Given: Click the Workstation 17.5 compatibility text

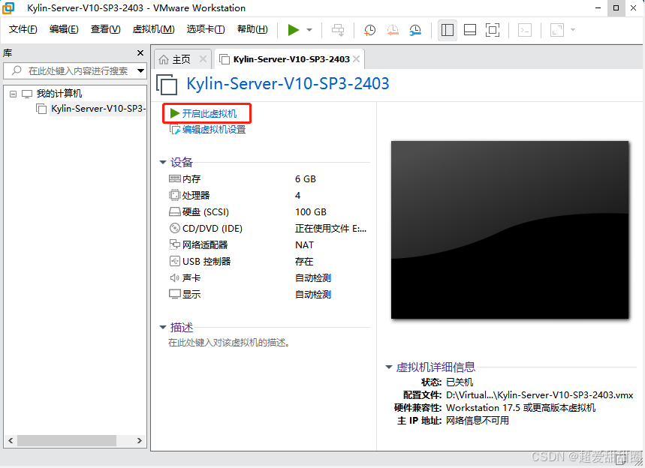Looking at the screenshot, I should click(x=521, y=407).
